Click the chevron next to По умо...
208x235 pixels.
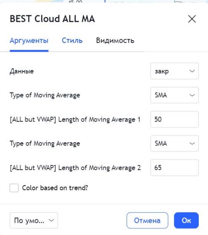tap(51, 220)
